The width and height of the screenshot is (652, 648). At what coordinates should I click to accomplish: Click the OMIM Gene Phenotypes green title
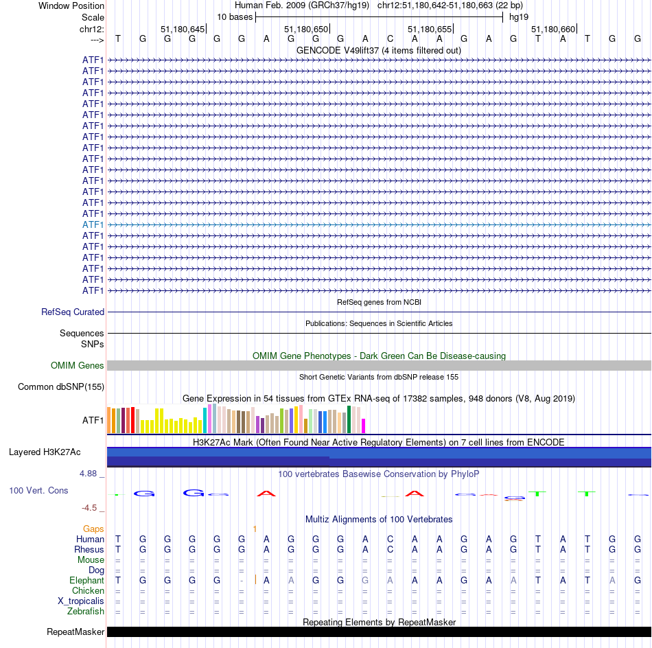(380, 356)
